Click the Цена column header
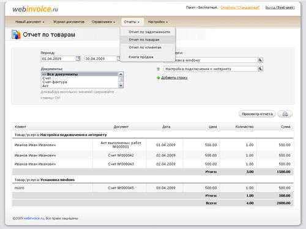 [x=212, y=127]
